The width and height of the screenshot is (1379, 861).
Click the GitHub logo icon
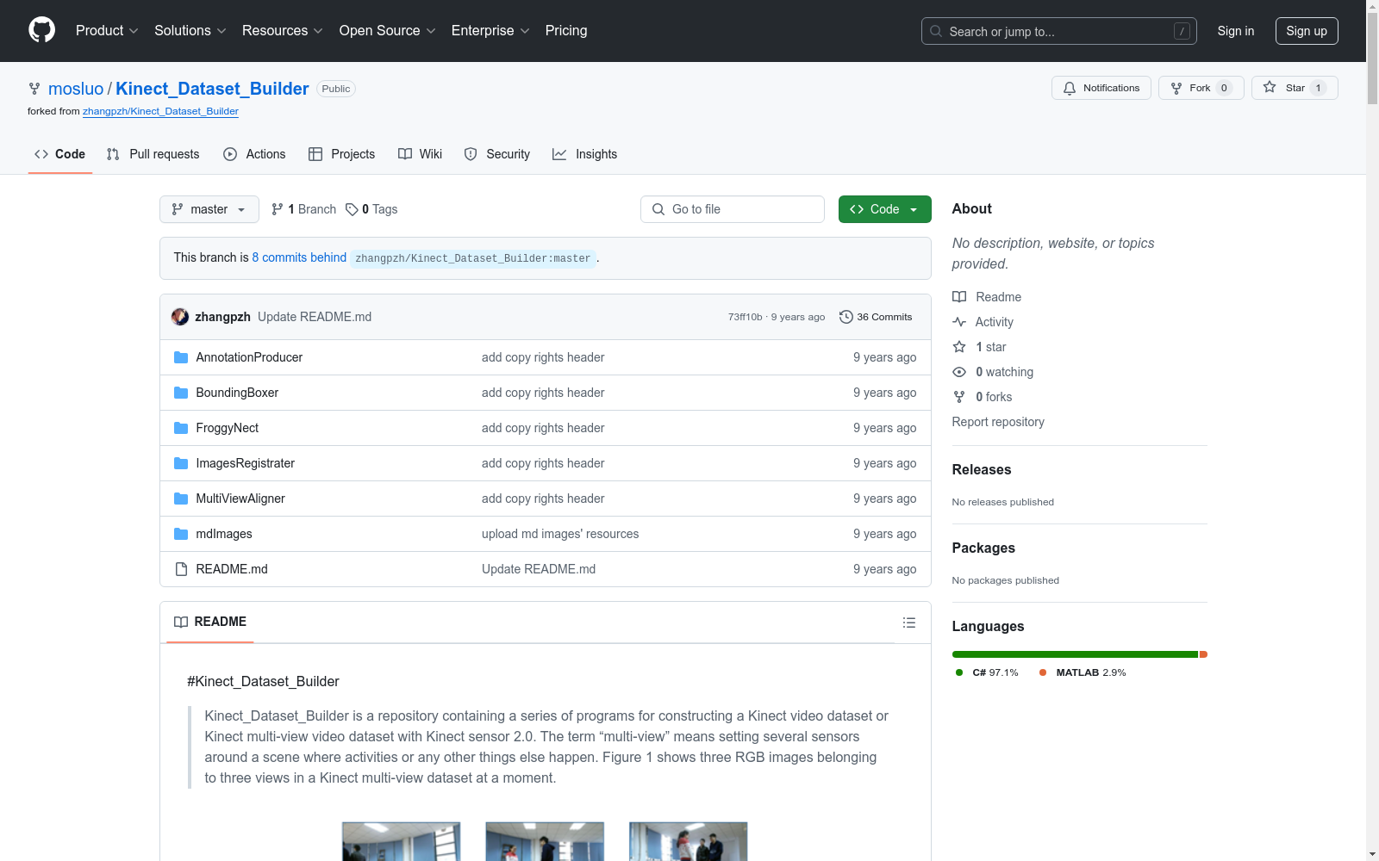pyautogui.click(x=41, y=30)
